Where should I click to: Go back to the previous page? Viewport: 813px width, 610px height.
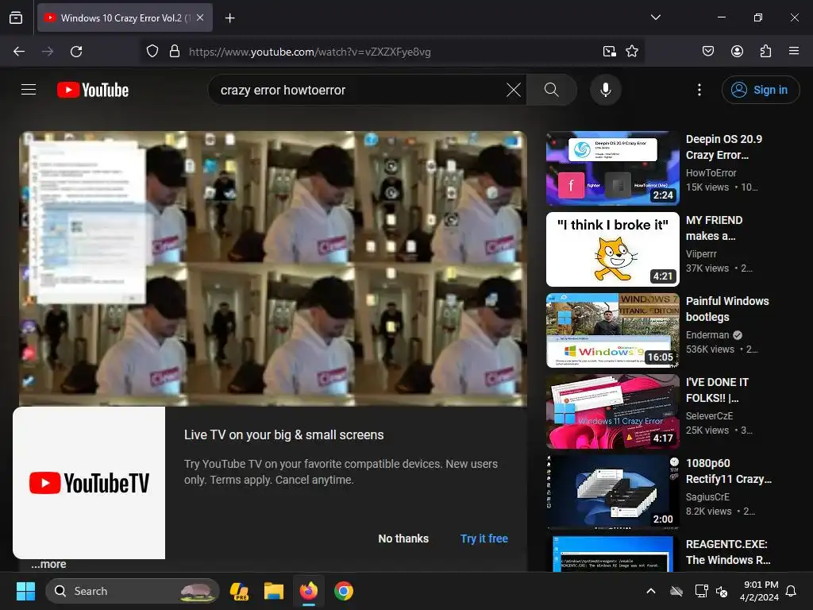click(19, 52)
